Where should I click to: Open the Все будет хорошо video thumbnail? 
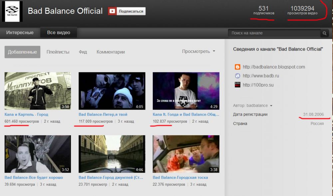coord(38,154)
